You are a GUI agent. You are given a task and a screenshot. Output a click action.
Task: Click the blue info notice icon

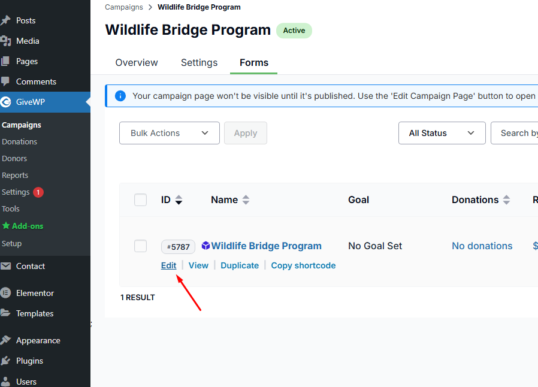(120, 96)
